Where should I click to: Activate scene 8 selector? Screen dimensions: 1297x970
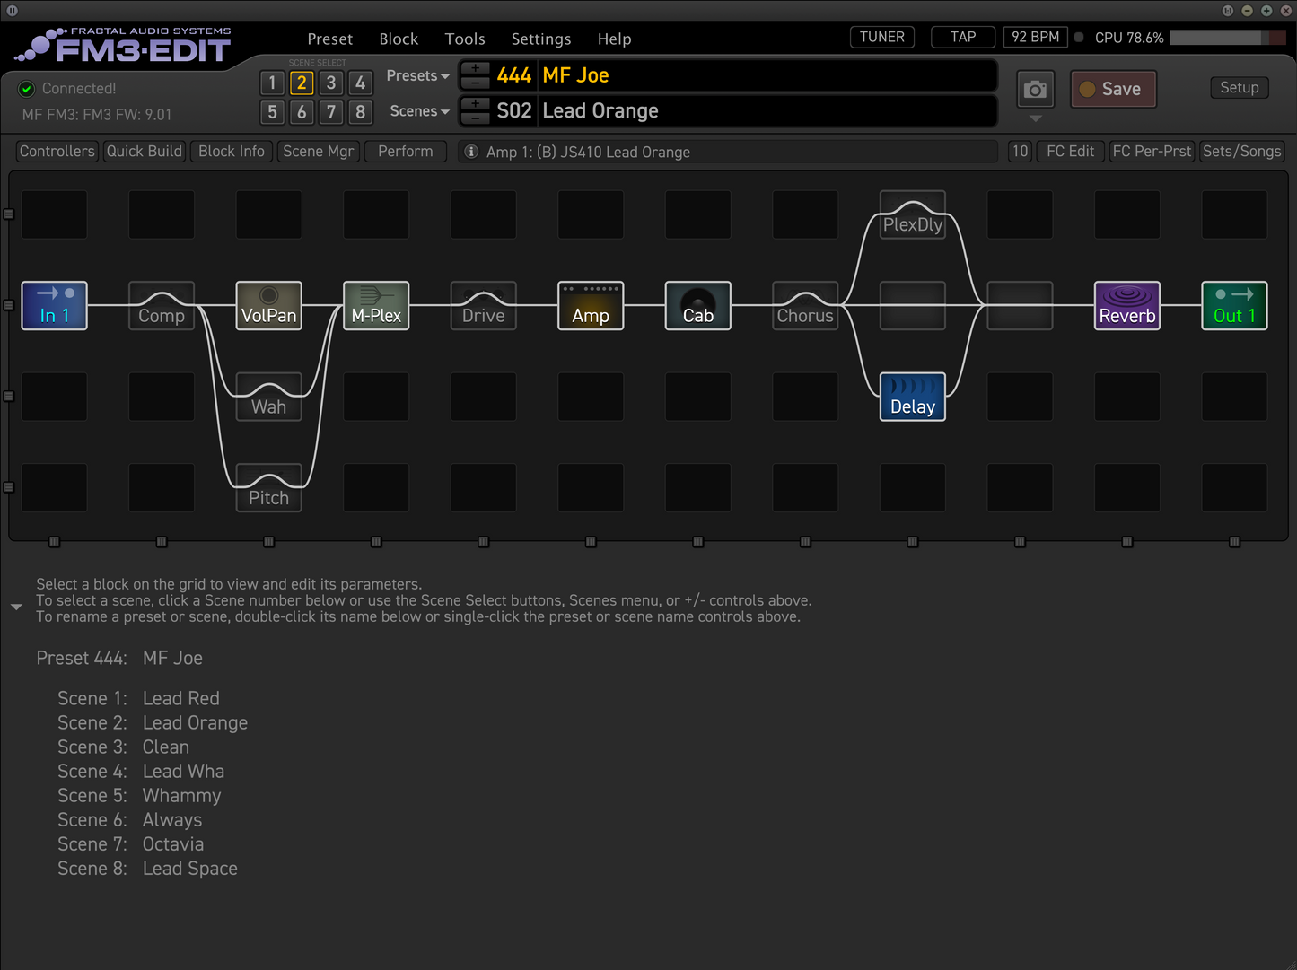(x=360, y=112)
